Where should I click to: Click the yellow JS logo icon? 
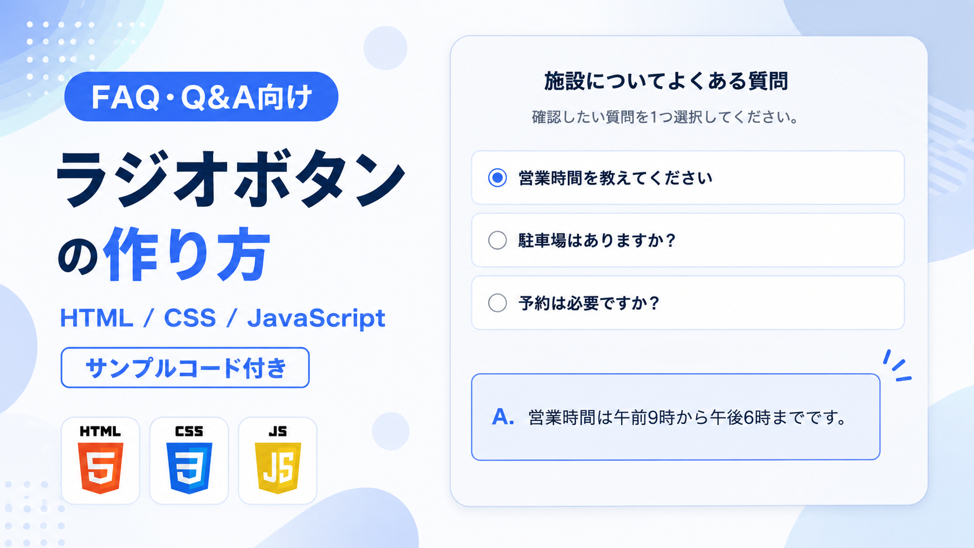tap(278, 461)
